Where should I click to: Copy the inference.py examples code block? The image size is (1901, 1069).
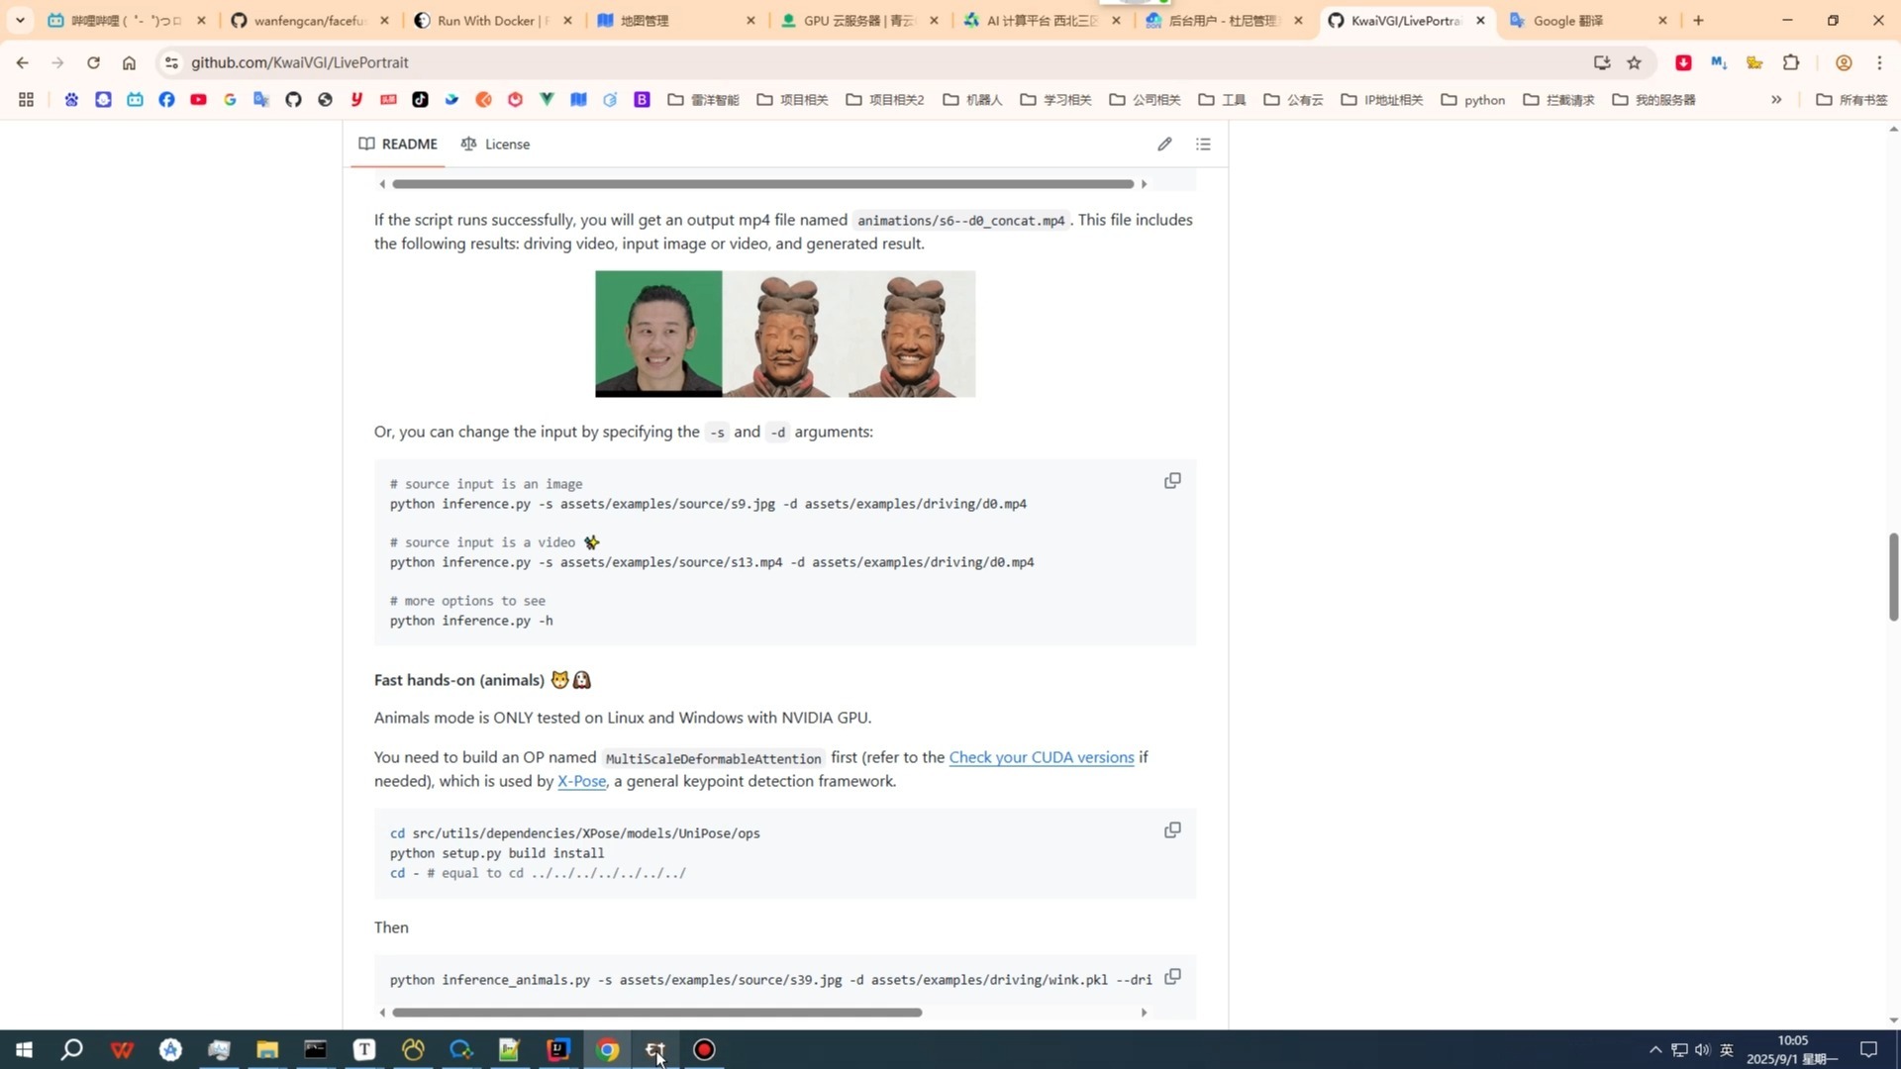1172,481
